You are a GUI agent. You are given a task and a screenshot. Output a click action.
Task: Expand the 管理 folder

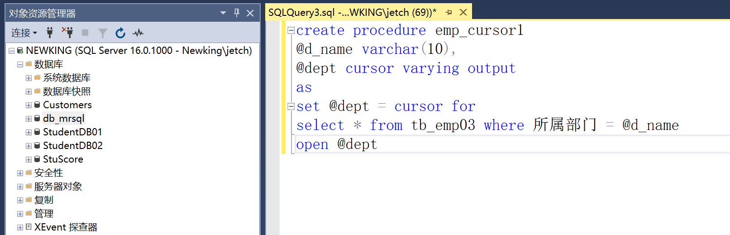20,214
